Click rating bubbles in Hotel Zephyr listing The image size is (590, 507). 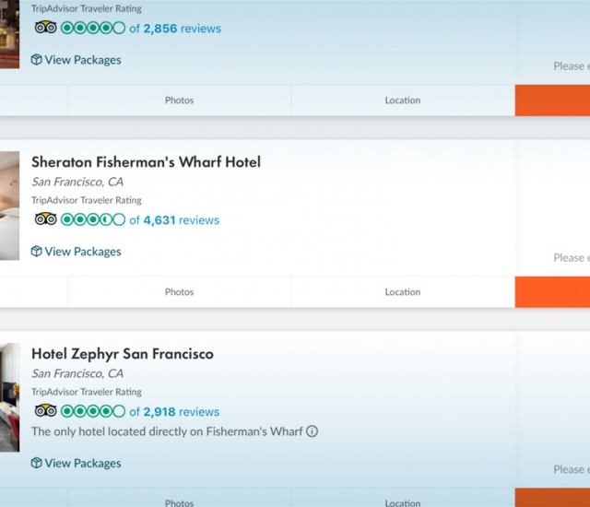pyautogui.click(x=93, y=411)
